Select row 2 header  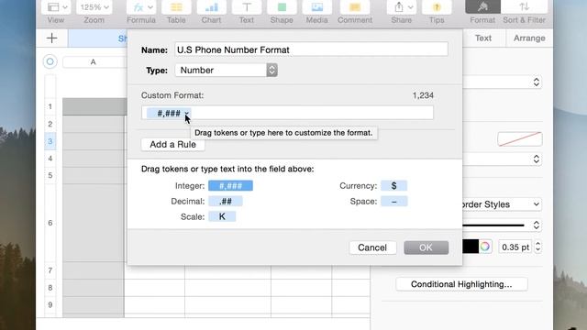pos(50,124)
